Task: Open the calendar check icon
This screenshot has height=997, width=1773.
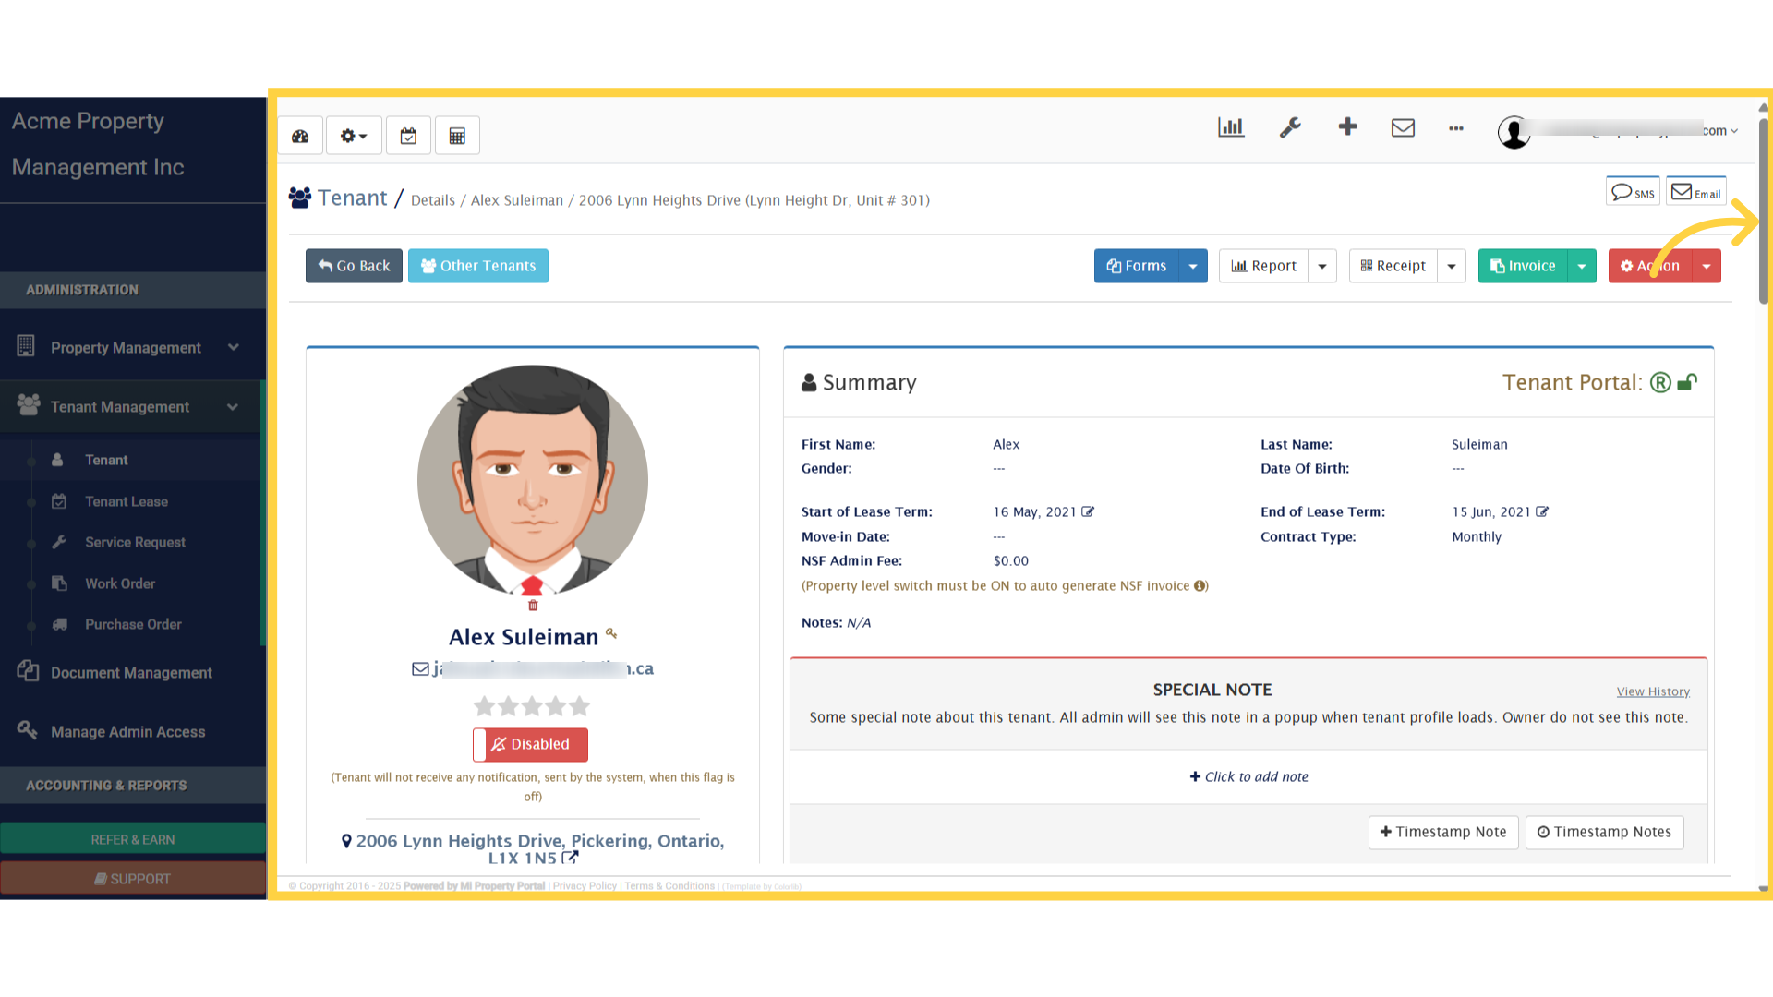Action: pyautogui.click(x=408, y=136)
